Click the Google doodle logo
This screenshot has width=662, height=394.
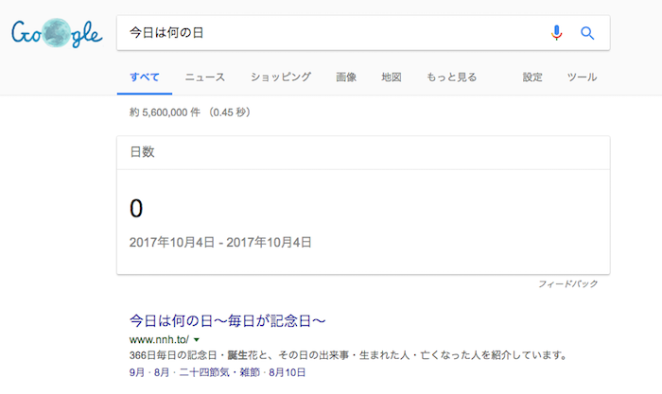[57, 34]
